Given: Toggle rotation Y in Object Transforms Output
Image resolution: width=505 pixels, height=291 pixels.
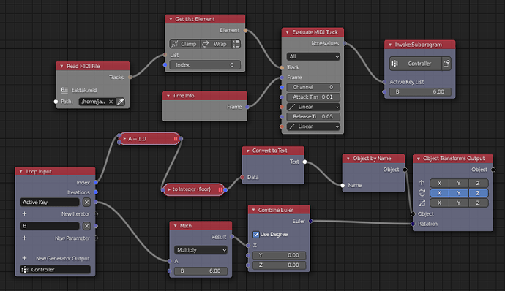Looking at the screenshot, I should [x=459, y=193].
